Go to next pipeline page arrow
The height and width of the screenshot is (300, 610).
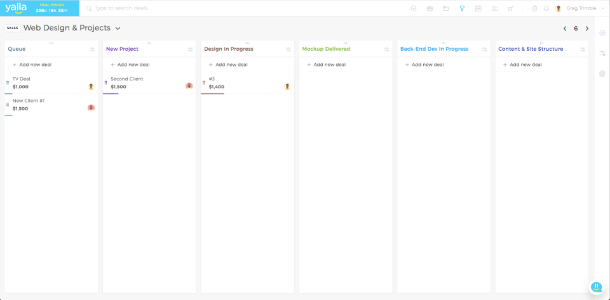(587, 29)
